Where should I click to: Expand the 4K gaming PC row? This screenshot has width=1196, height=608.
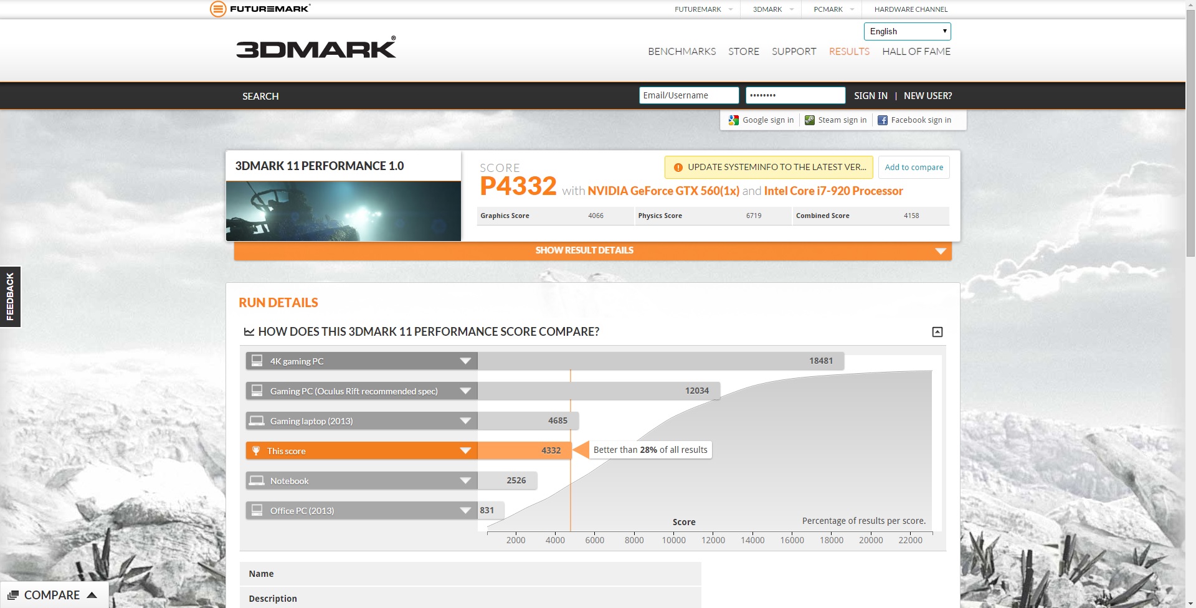(x=465, y=361)
